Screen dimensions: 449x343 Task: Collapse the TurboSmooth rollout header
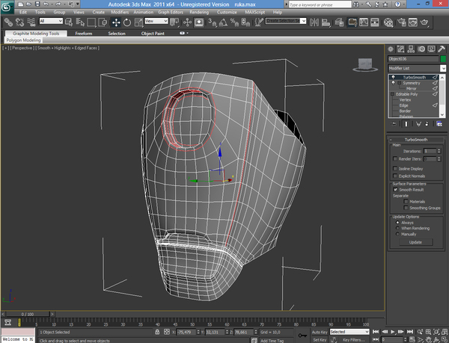click(417, 139)
